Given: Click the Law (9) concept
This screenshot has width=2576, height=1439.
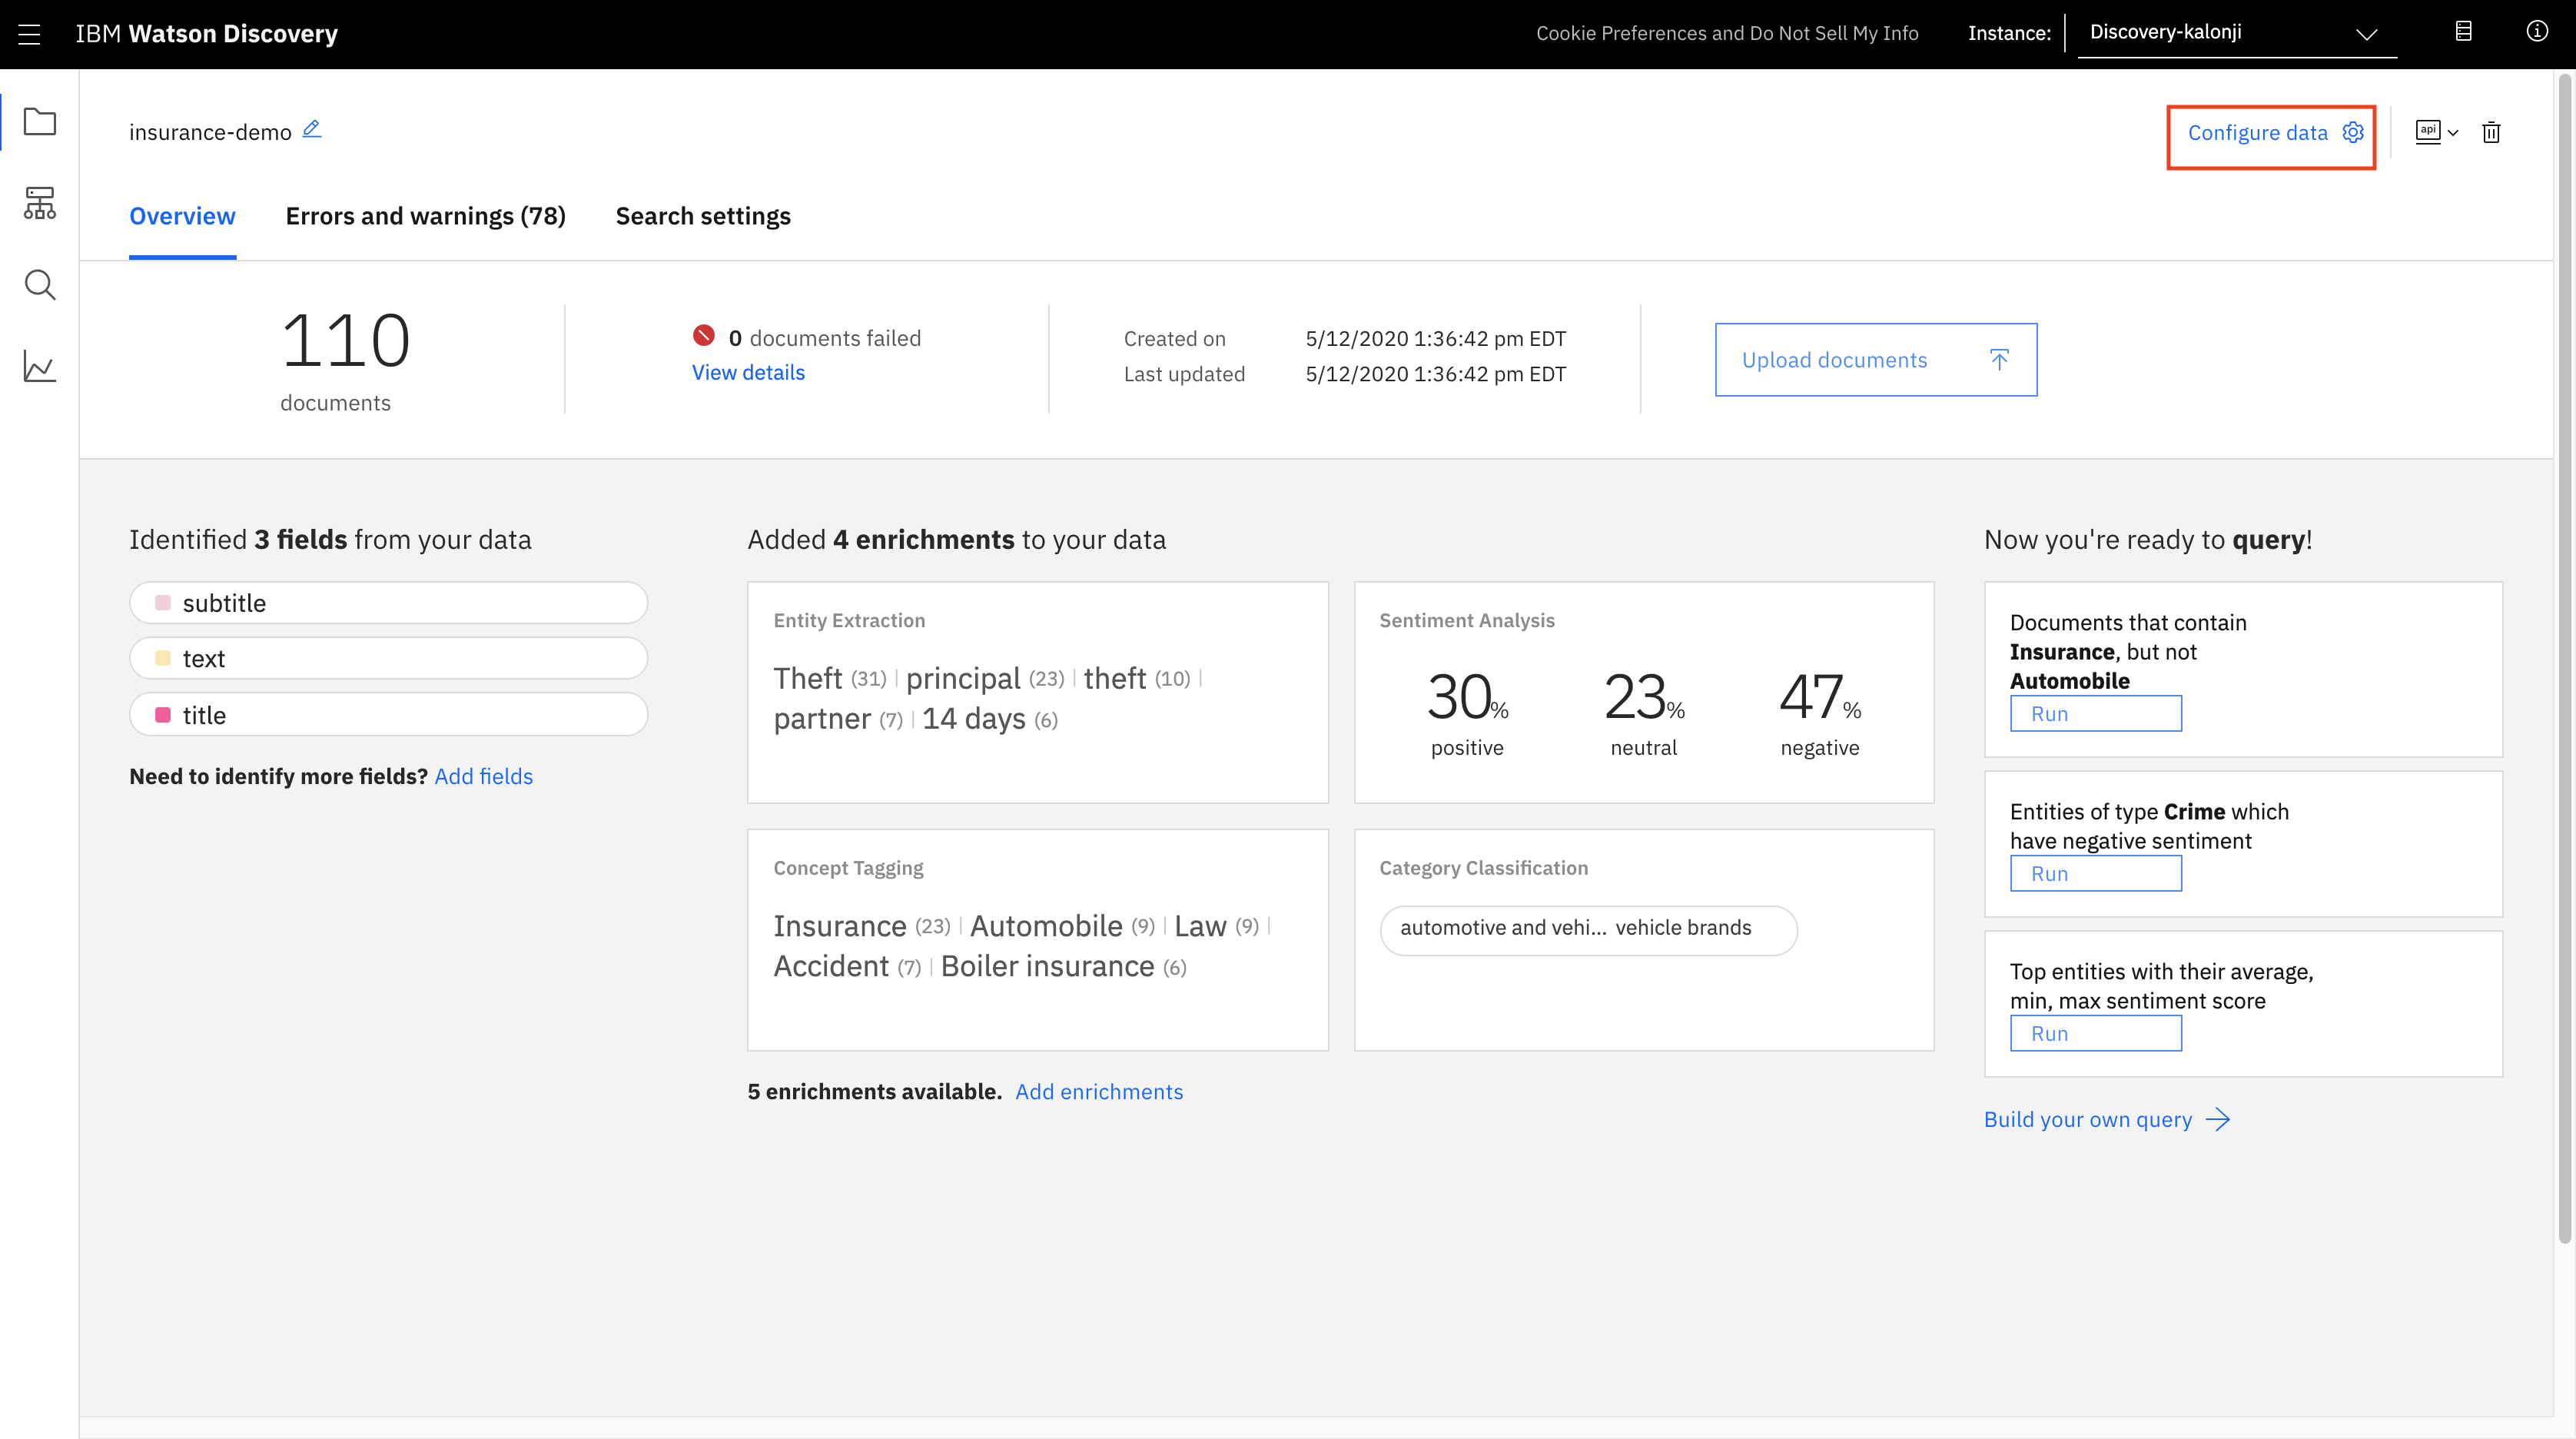Looking at the screenshot, I should [1216, 926].
